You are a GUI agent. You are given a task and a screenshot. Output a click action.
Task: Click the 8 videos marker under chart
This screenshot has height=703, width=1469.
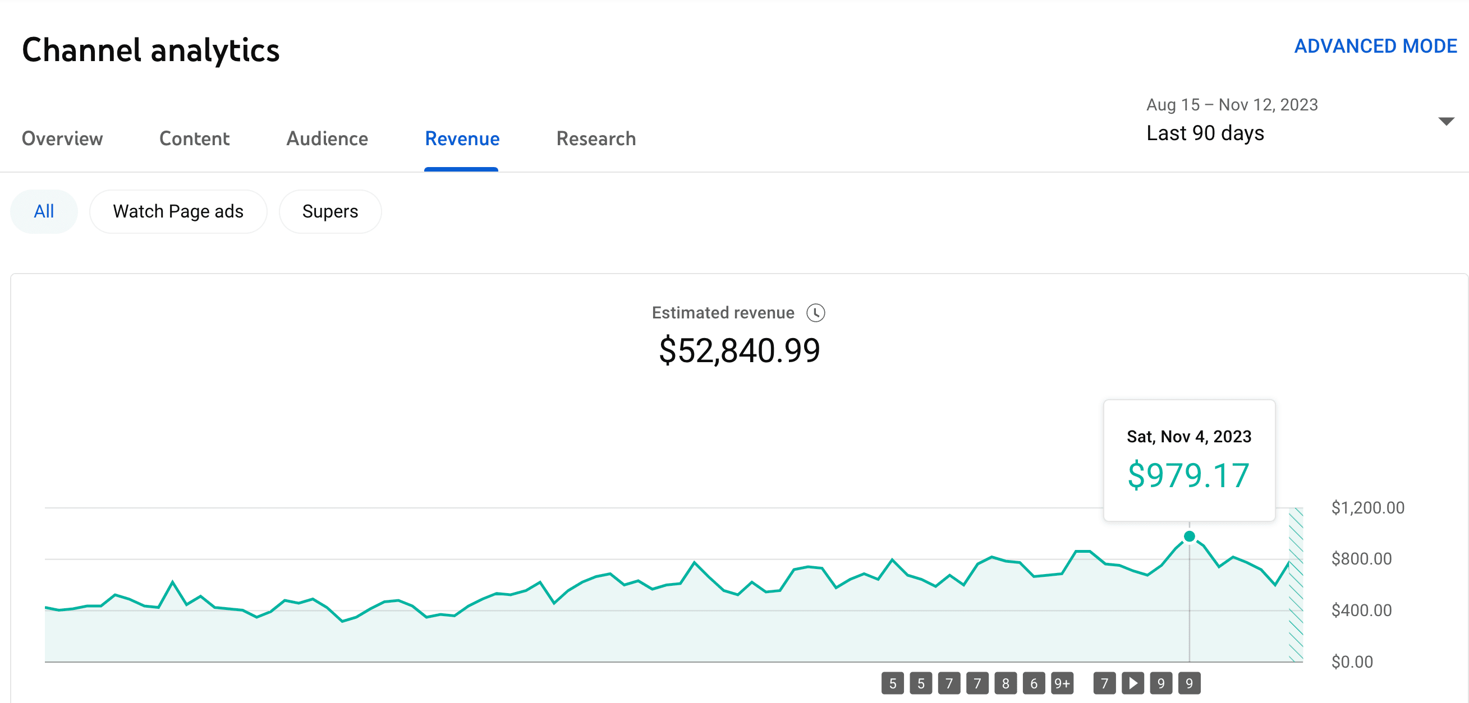tap(1006, 683)
